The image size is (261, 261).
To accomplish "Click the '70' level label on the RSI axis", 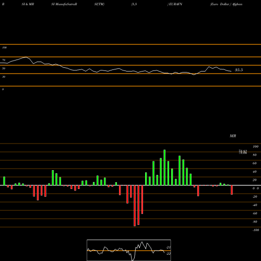I will click(x=4, y=60).
